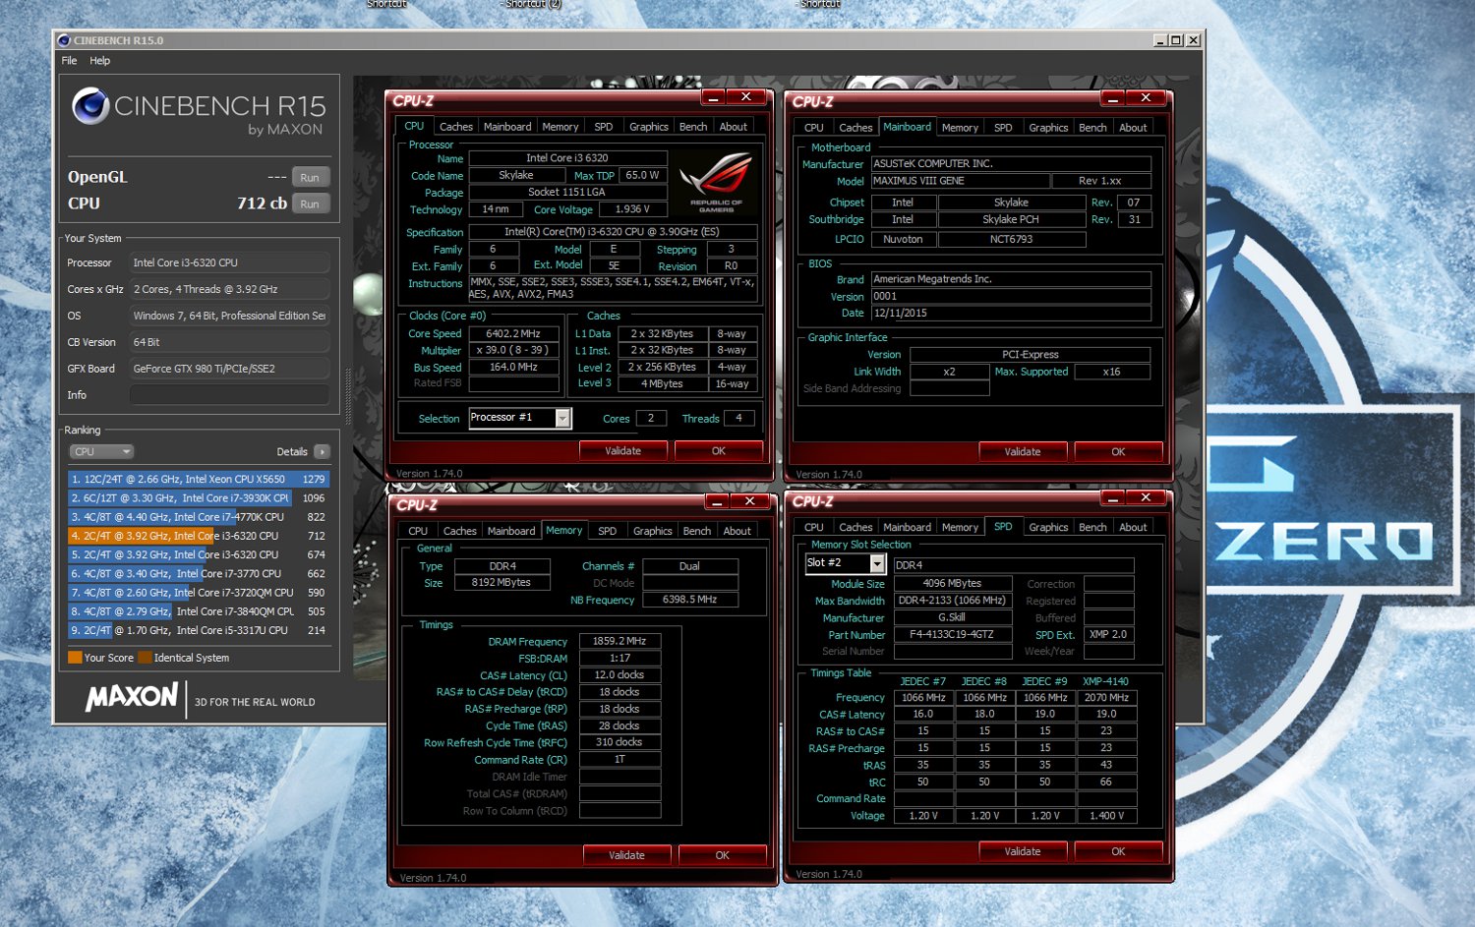Viewport: 1475px width, 927px height.
Task: Select ranking row Intel Xeon CPU X5650
Action: click(x=198, y=480)
